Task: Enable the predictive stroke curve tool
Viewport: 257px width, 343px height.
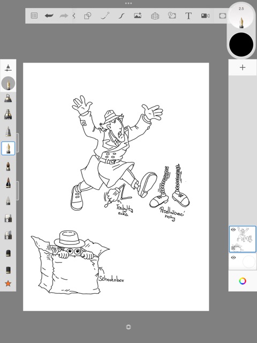Action: click(105, 16)
